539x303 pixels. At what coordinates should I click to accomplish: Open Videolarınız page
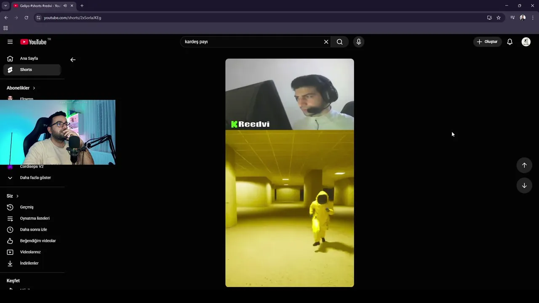point(32,252)
